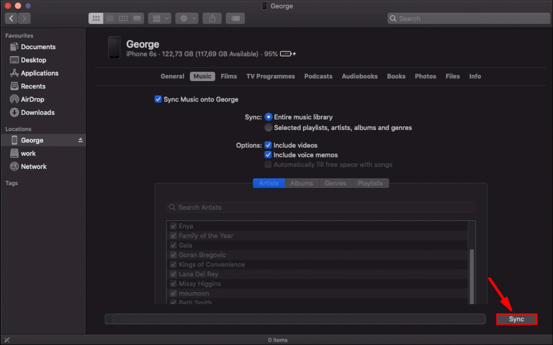Go back using the toolbar back arrow
The height and width of the screenshot is (345, 553).
(x=11, y=18)
